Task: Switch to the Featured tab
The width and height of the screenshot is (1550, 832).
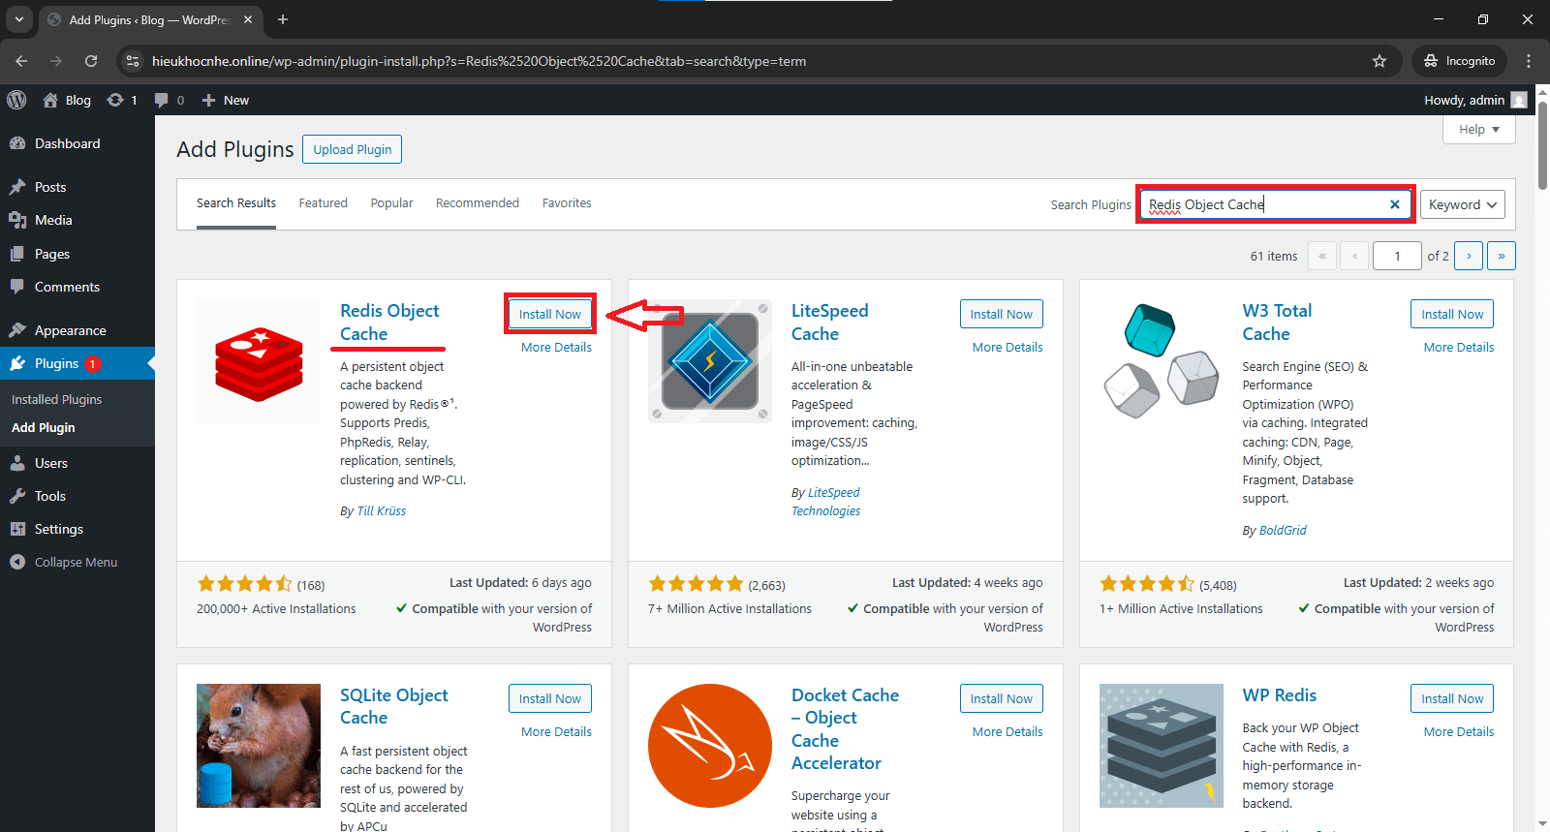Action: coord(323,203)
